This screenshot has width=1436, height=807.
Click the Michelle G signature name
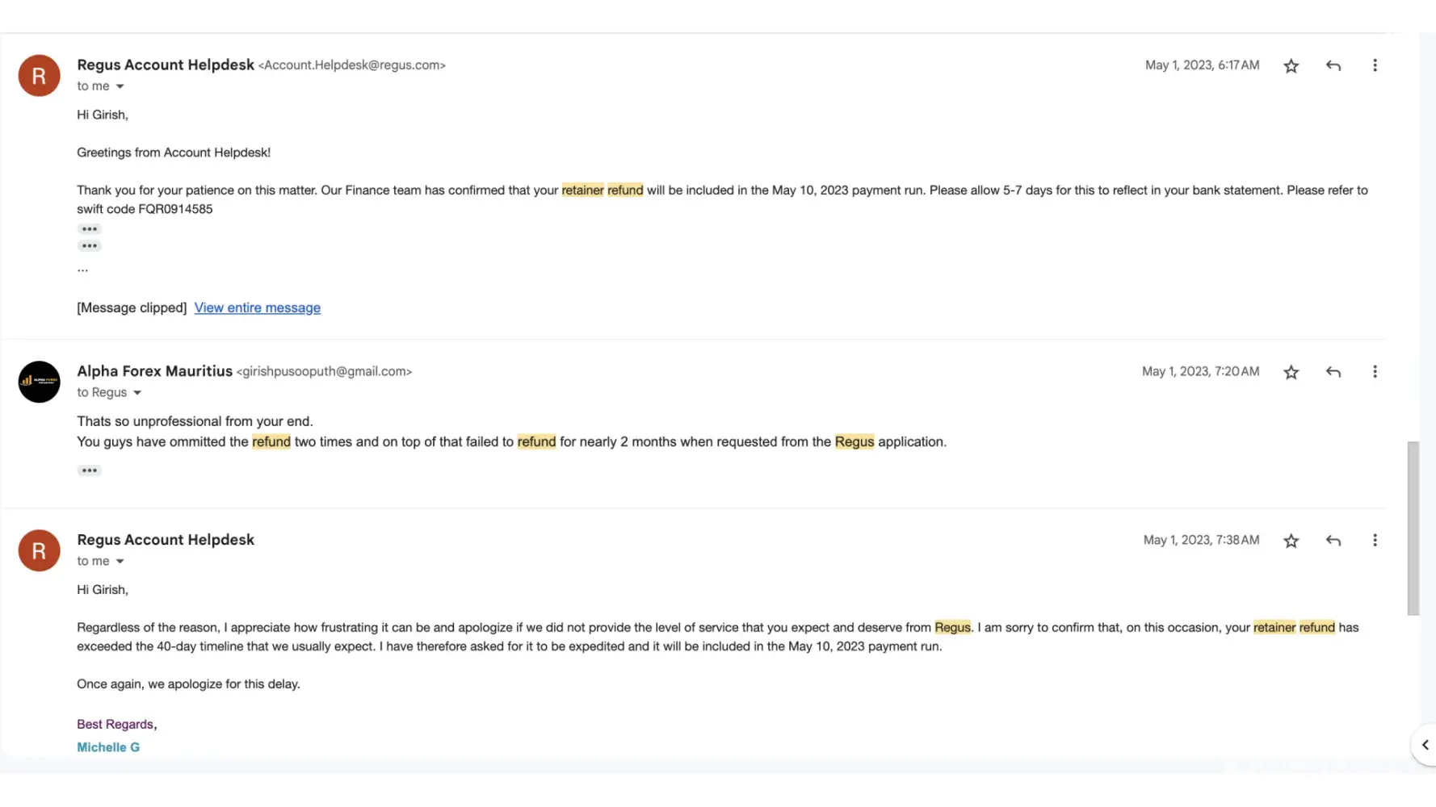pos(108,747)
